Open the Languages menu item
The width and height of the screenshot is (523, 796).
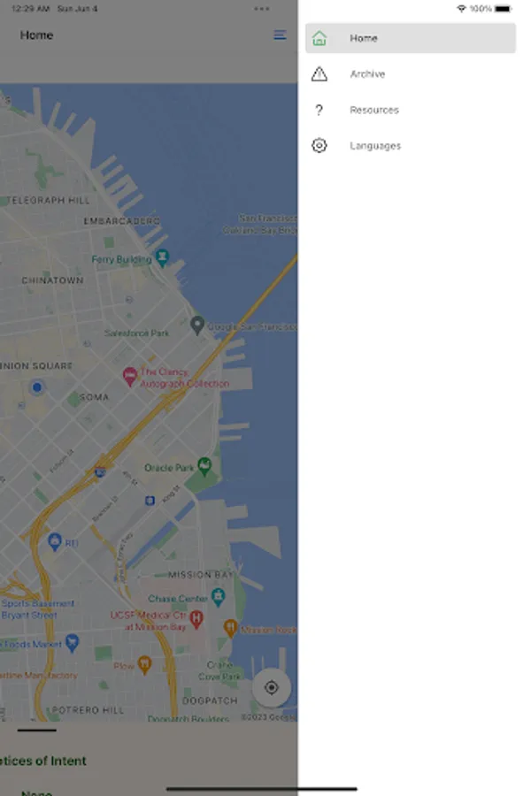coord(411,146)
